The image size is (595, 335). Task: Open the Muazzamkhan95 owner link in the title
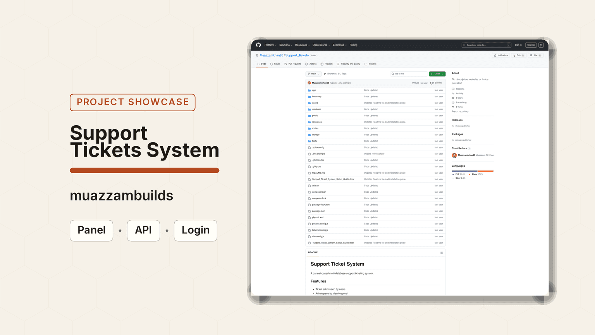point(272,55)
